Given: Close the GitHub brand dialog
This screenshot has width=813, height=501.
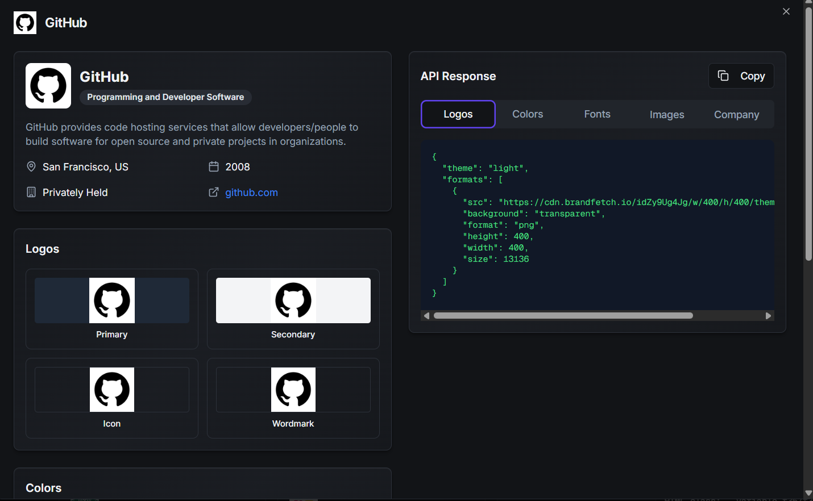Looking at the screenshot, I should pos(786,11).
